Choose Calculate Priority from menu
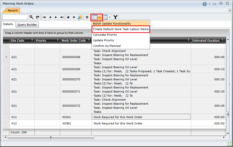 [105, 35]
